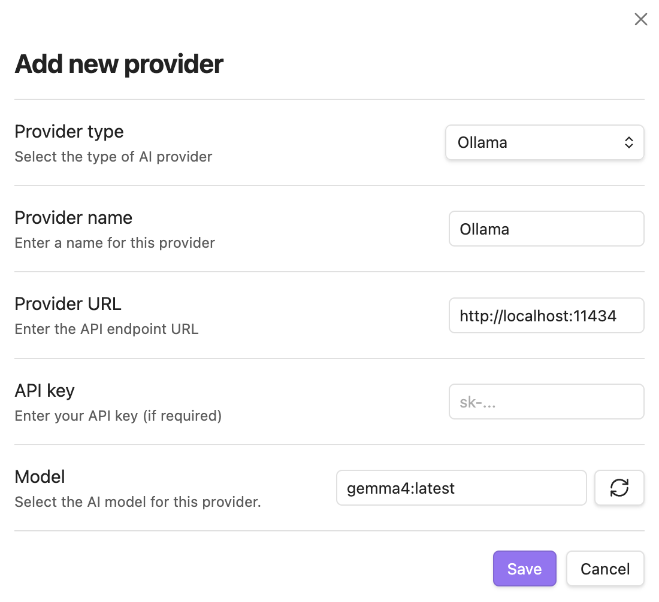Open the Model field showing gemma4:latest
This screenshot has width=659, height=602.
point(461,488)
